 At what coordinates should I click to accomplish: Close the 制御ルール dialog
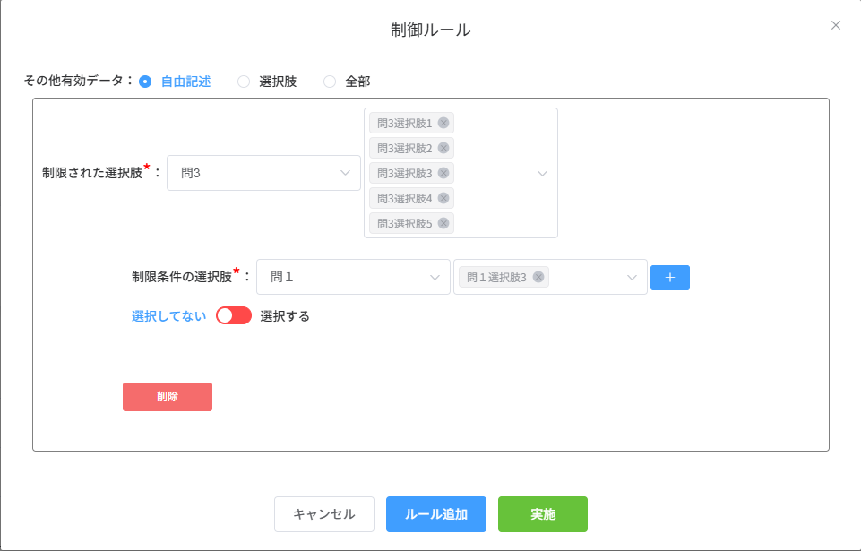835,25
